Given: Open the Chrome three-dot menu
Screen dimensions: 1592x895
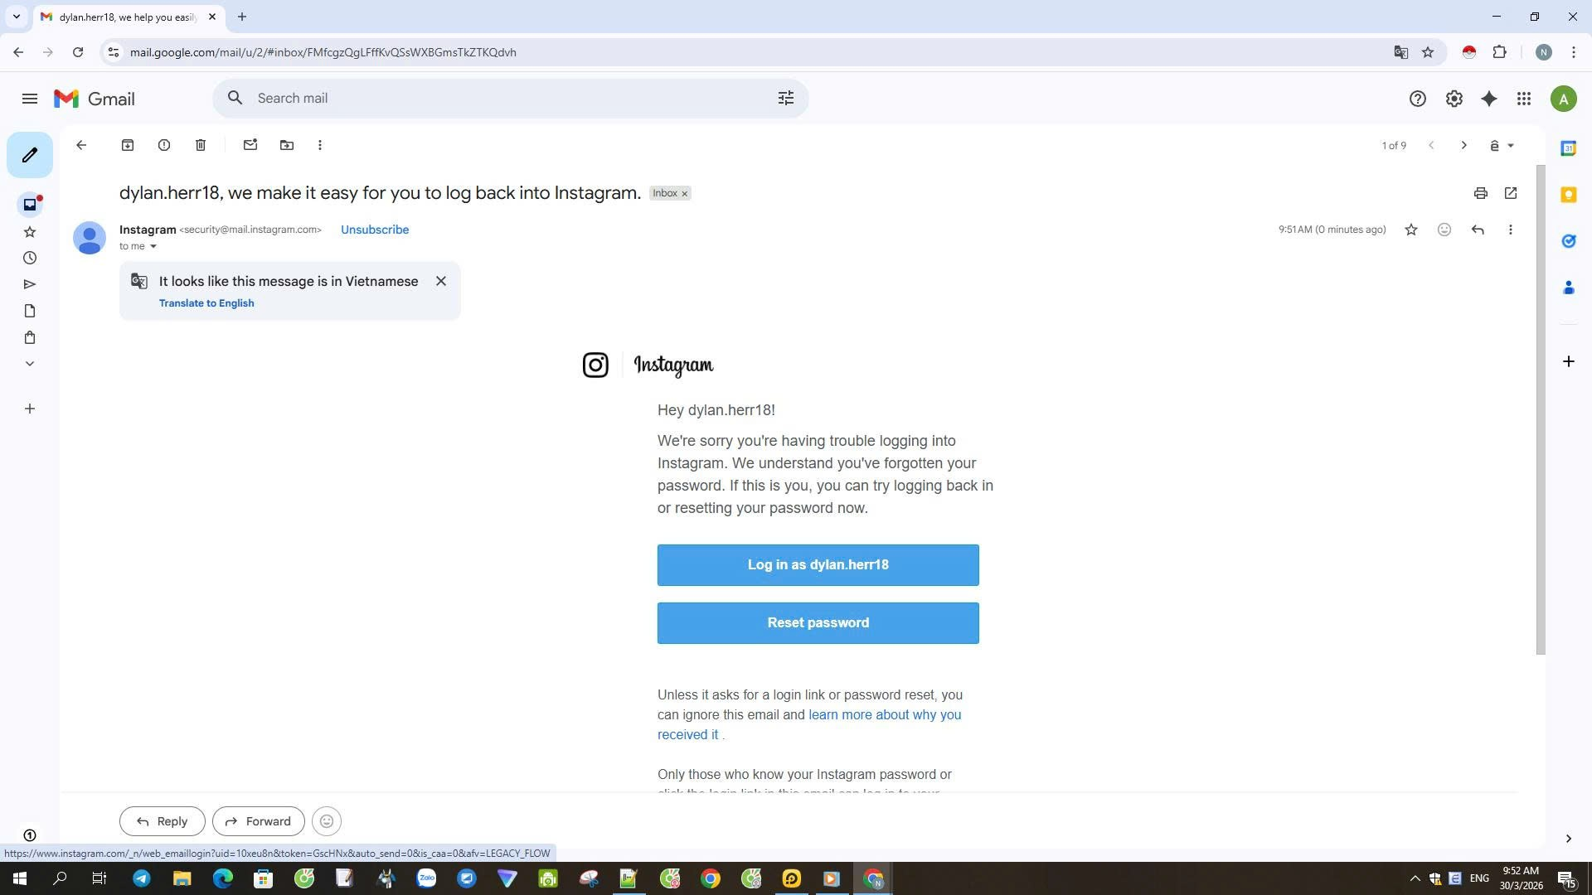Looking at the screenshot, I should (1574, 52).
